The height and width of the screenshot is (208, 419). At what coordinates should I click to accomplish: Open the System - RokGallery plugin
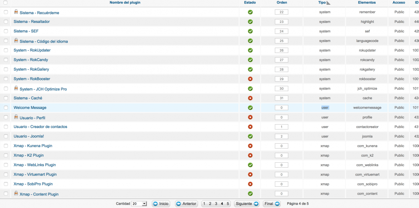coord(31,69)
